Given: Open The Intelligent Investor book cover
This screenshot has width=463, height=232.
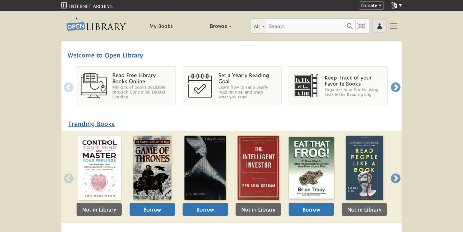Looking at the screenshot, I should pyautogui.click(x=258, y=168).
